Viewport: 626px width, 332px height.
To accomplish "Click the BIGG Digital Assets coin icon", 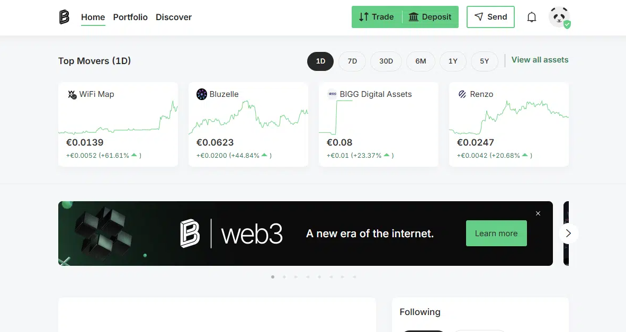I will (332, 94).
